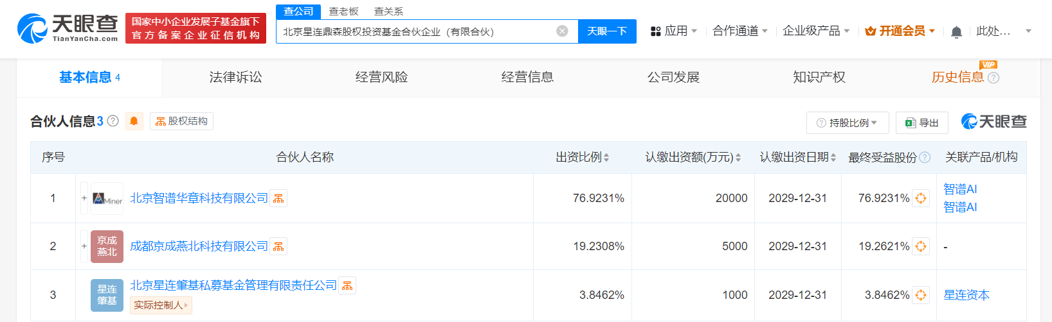The width and height of the screenshot is (1052, 322).
Task: Open the 应用 dropdown menu
Action: 673,31
